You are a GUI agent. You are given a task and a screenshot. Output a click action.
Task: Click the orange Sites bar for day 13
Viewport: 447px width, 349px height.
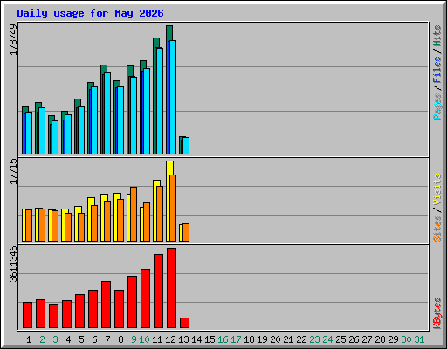(x=186, y=232)
